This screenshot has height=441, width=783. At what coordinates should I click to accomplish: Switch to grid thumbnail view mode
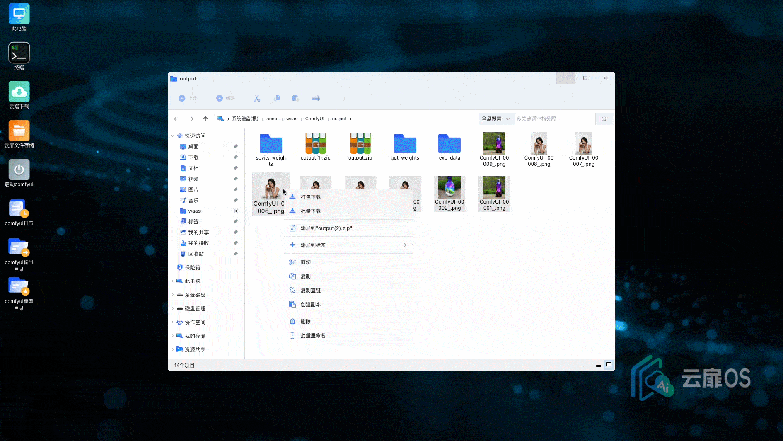coord(609,365)
